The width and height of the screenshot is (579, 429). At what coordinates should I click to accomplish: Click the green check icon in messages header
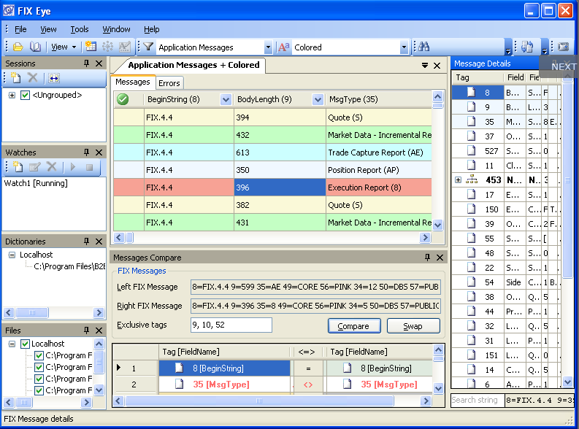[123, 99]
